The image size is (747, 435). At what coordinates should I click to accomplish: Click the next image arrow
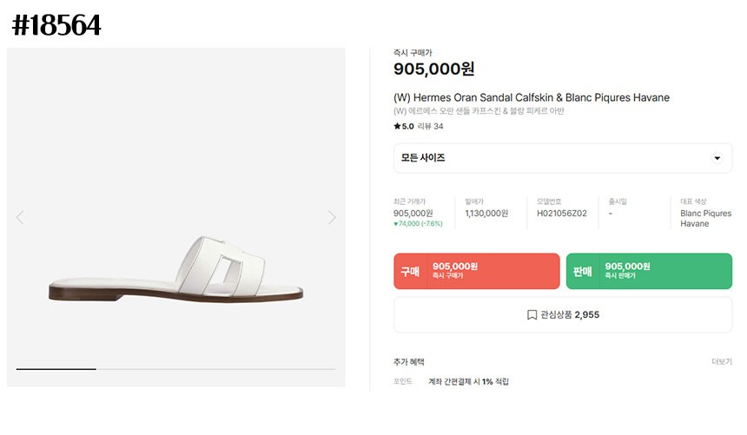point(332,218)
